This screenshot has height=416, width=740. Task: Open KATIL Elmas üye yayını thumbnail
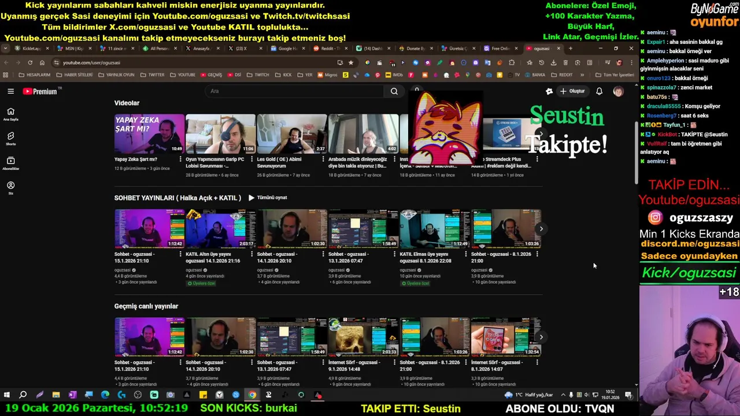click(435, 229)
